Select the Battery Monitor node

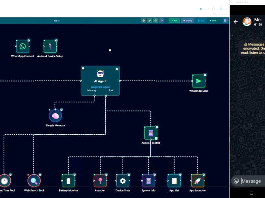(x=68, y=181)
